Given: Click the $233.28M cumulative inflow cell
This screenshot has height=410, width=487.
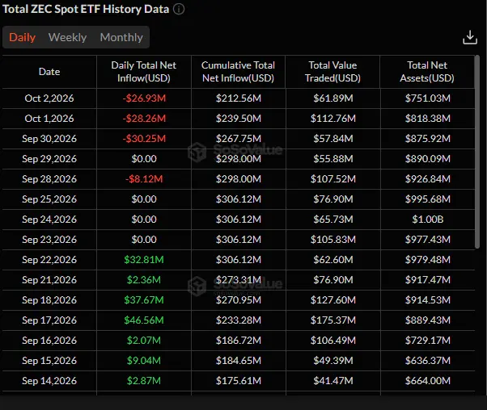Looking at the screenshot, I should (x=239, y=320).
